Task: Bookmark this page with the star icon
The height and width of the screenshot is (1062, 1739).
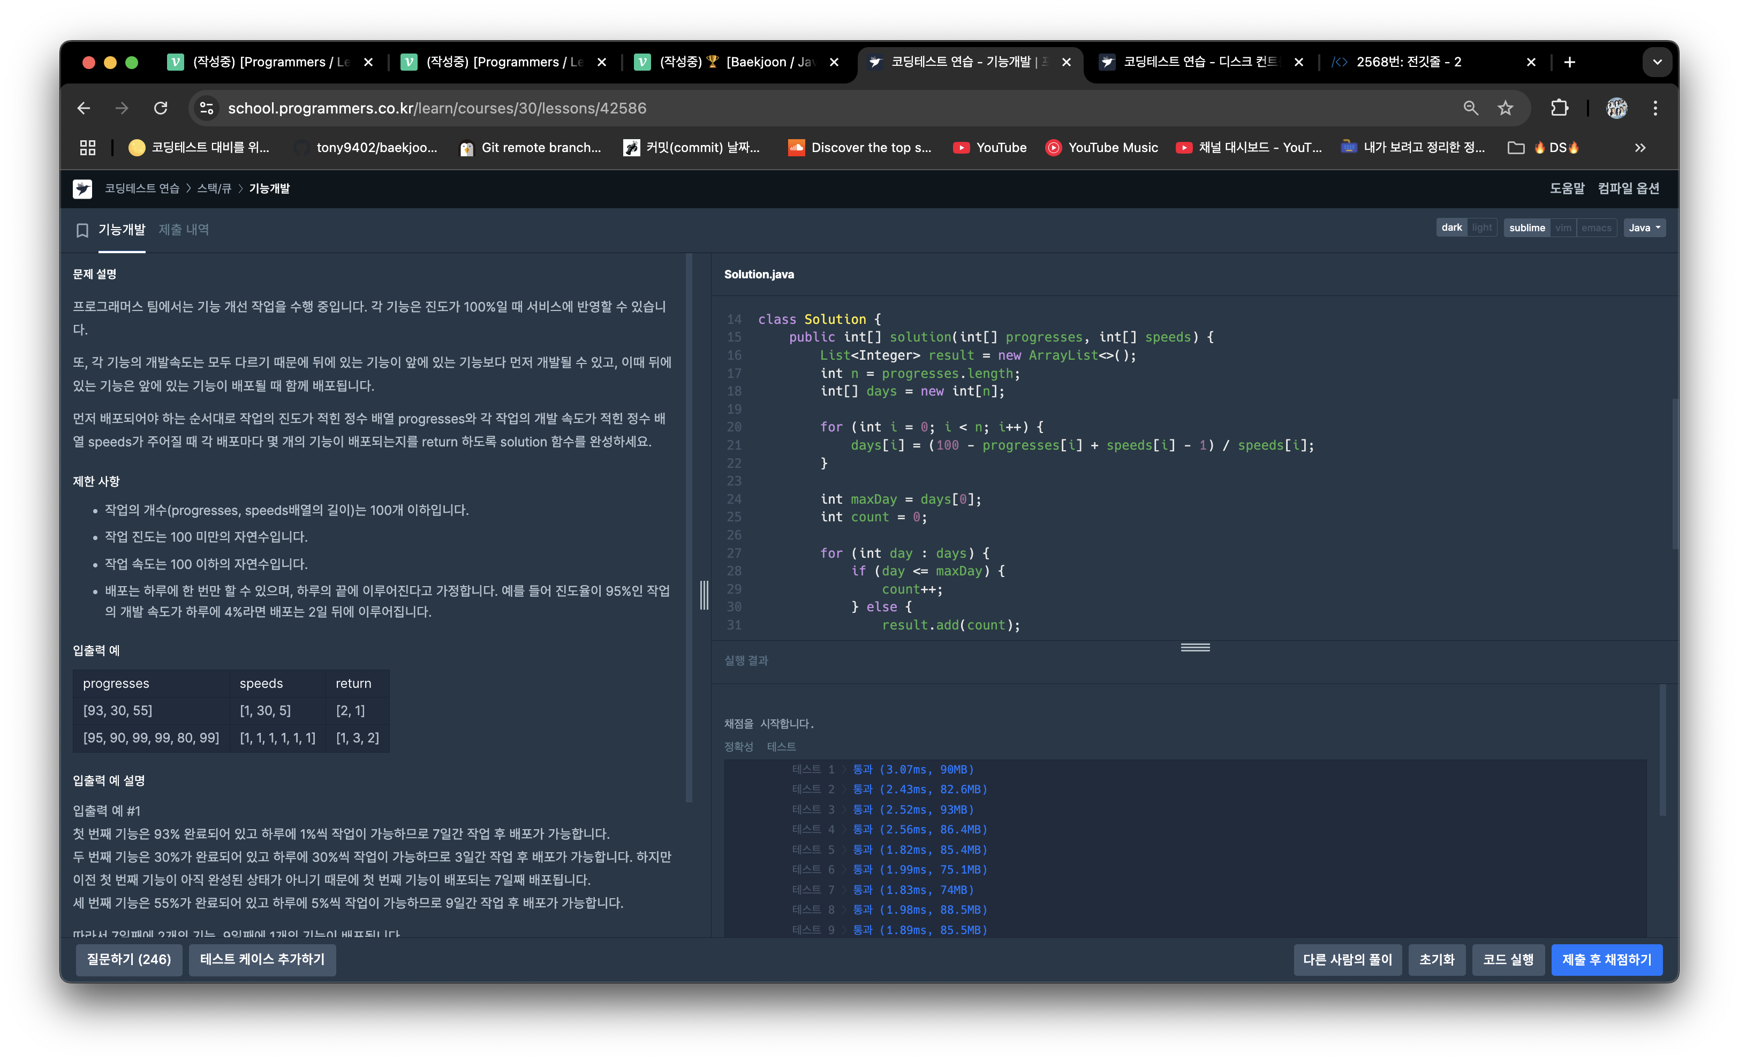Action: tap(1506, 108)
